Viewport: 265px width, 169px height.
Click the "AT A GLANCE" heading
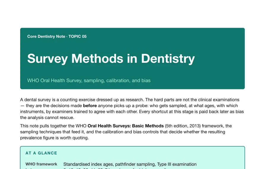[41, 153]
